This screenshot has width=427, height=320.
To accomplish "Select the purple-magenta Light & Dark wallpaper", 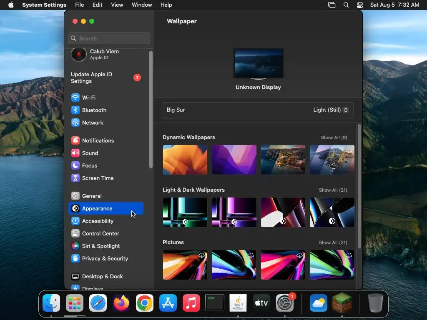I will click(234, 212).
